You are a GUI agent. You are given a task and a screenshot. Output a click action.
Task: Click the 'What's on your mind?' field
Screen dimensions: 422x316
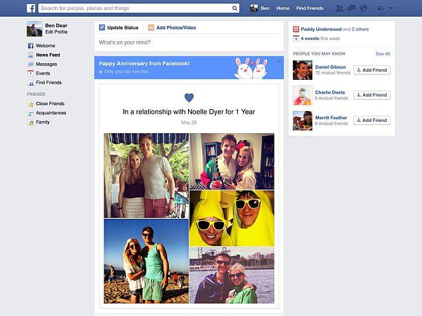pyautogui.click(x=188, y=43)
